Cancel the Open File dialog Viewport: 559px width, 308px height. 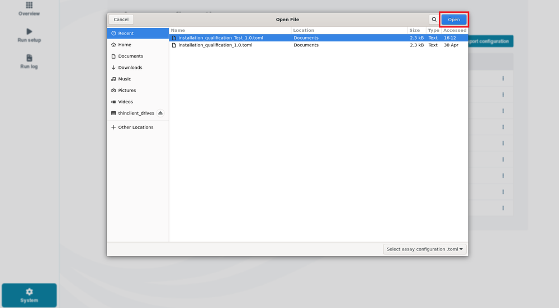click(121, 20)
